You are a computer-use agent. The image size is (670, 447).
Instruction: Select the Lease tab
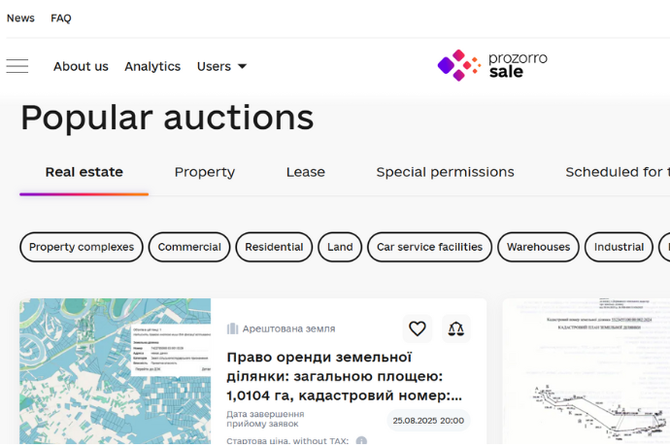[x=306, y=172]
